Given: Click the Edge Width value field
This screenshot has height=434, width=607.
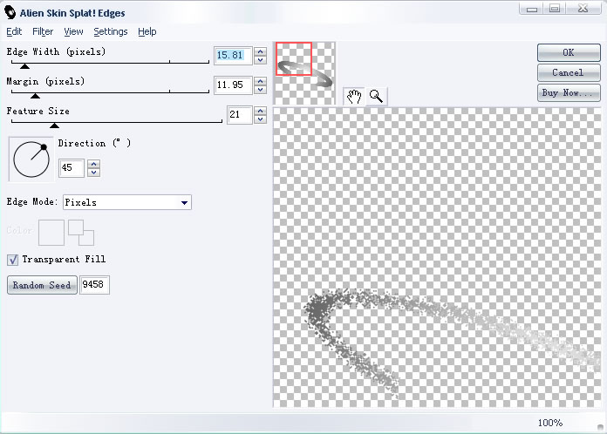Looking at the screenshot, I should 233,56.
